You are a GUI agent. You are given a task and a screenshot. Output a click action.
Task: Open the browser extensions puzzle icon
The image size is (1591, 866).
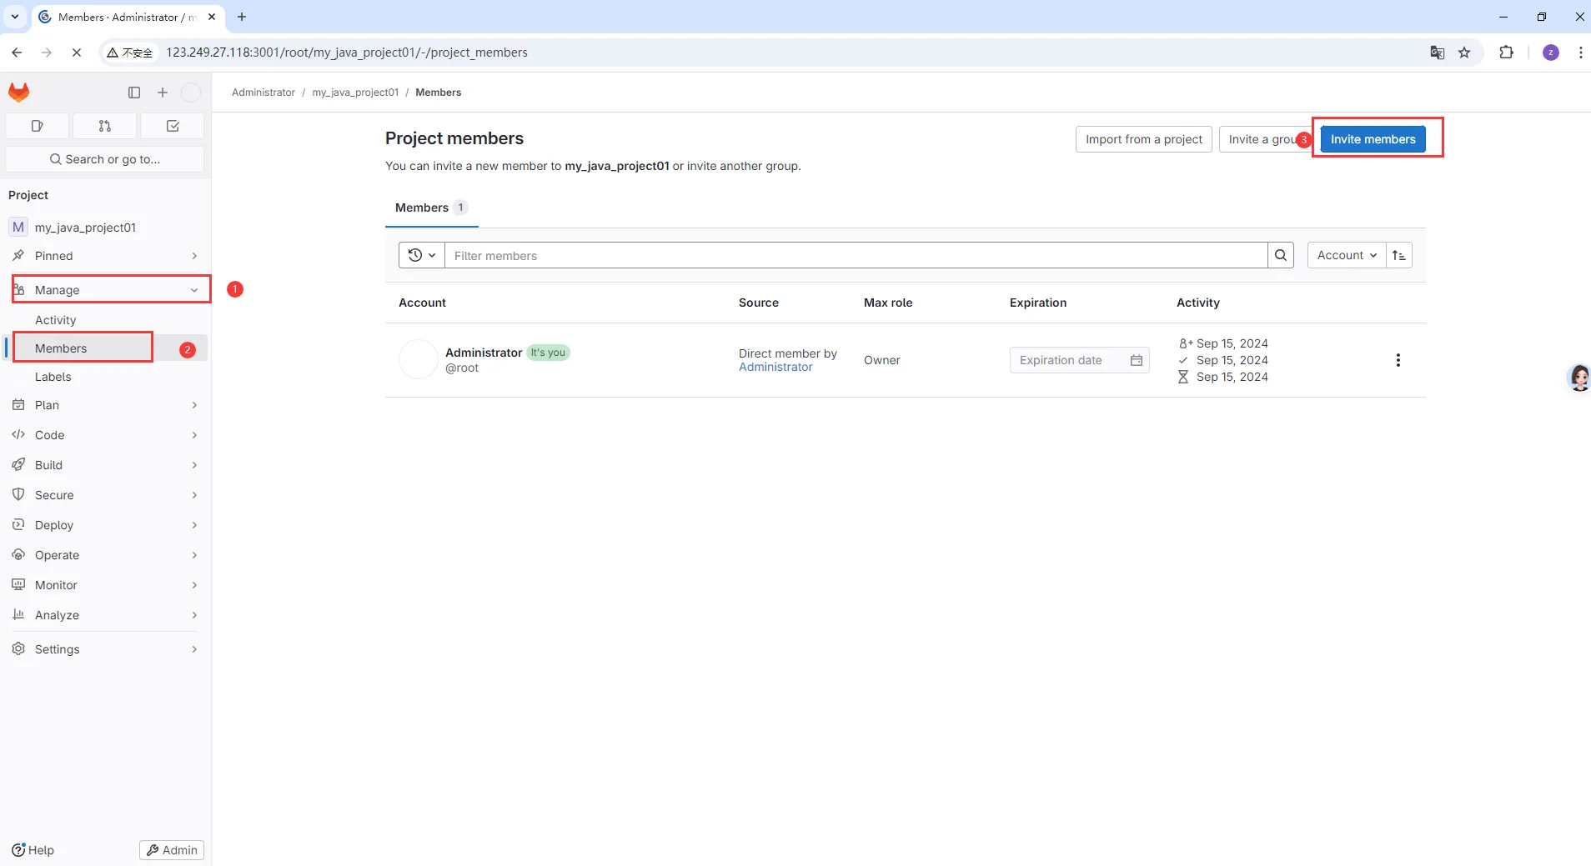pos(1506,53)
